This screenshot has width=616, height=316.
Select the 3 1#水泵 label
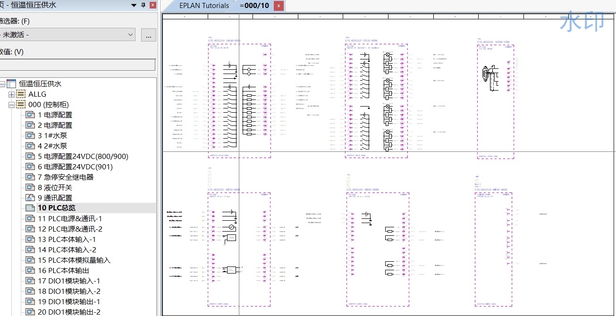[52, 135]
